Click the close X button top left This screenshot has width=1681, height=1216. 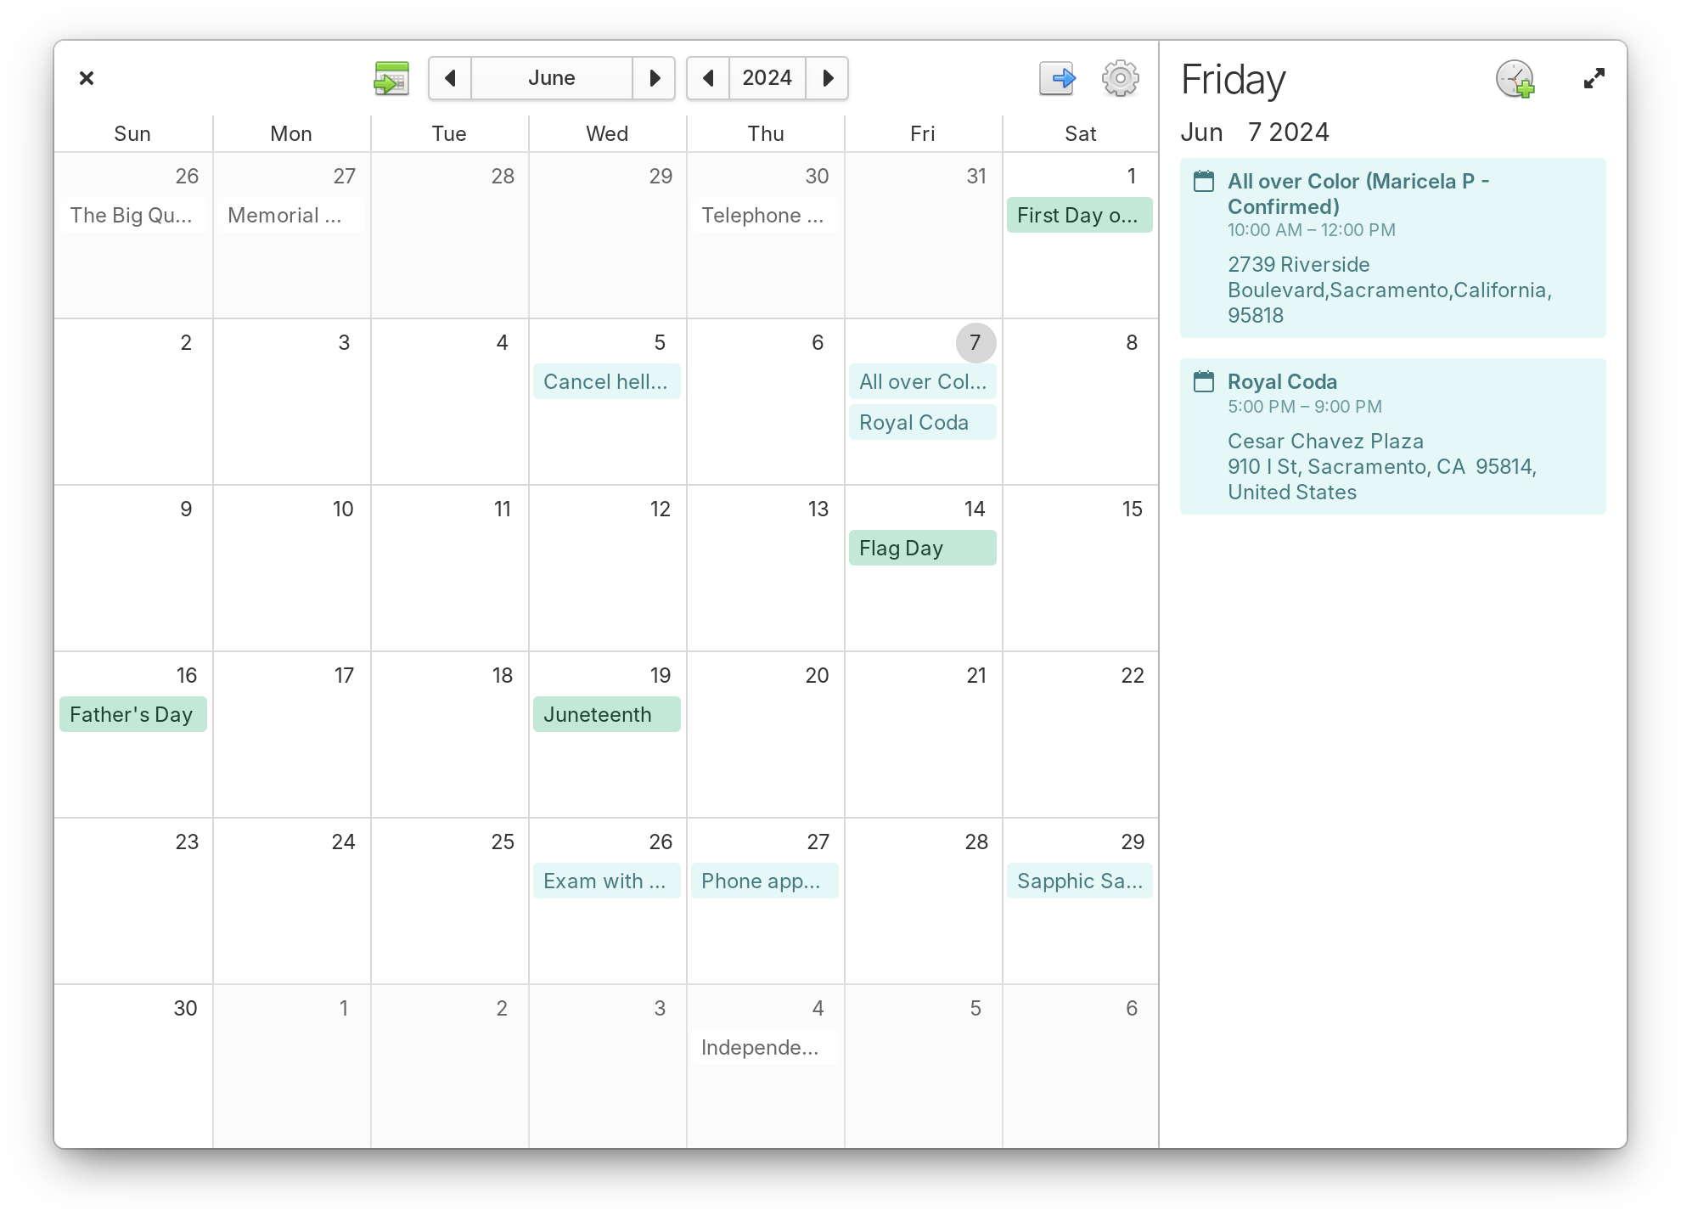tap(87, 78)
